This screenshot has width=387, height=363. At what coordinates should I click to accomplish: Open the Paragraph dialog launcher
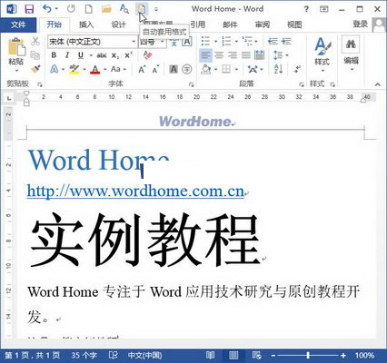[301, 84]
